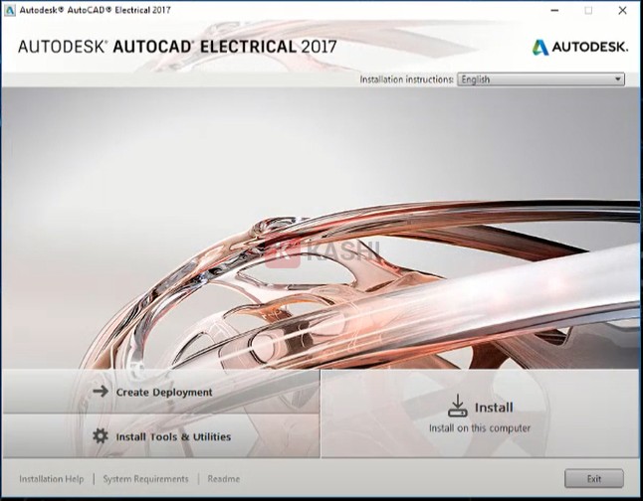This screenshot has height=501, width=643.
Task: Click the gear icon for Install Tools & Utilities
Action: (100, 436)
